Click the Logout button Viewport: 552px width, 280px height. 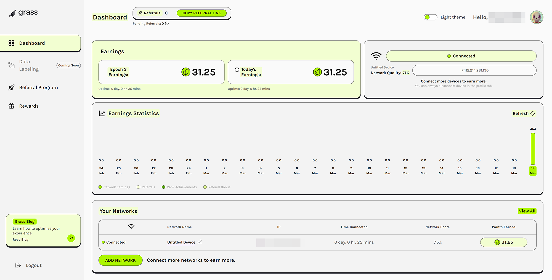point(28,265)
